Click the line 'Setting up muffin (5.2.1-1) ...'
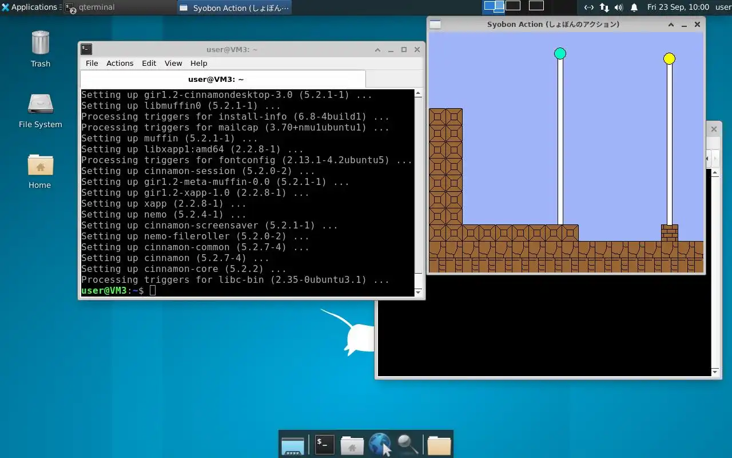732x458 pixels. [x=169, y=139]
